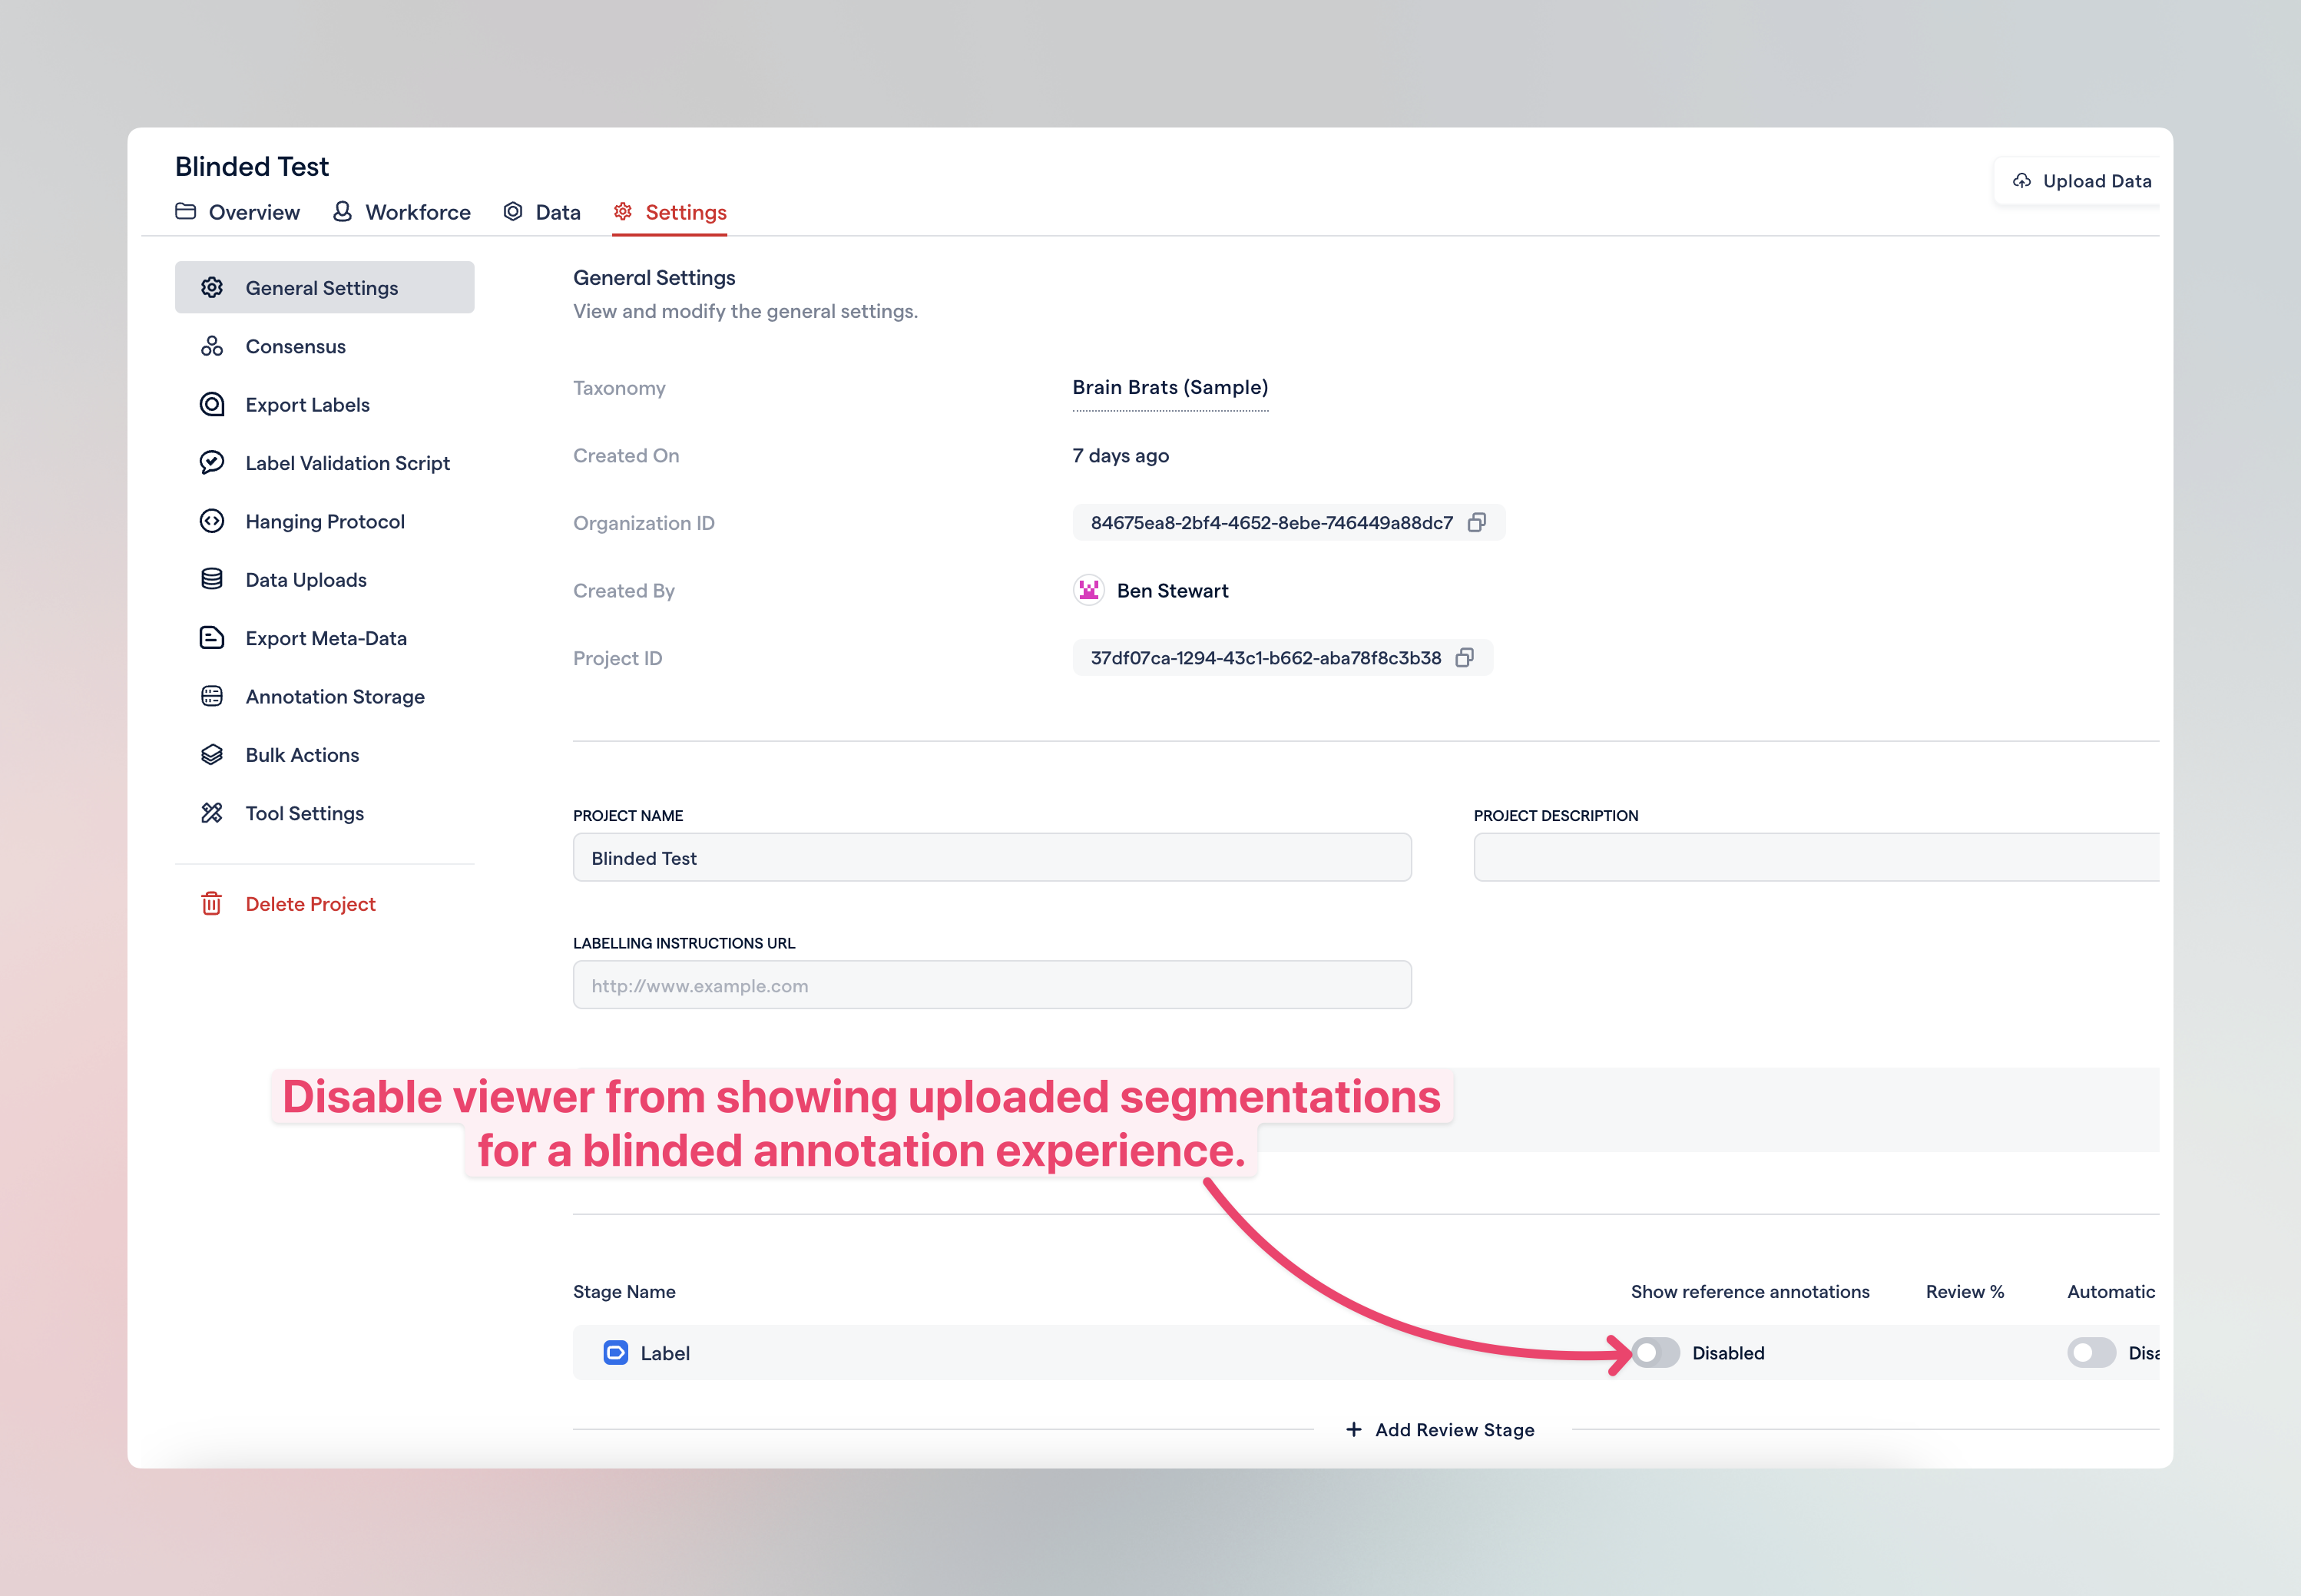Open Annotation Storage settings
The image size is (2301, 1596).
[324, 696]
